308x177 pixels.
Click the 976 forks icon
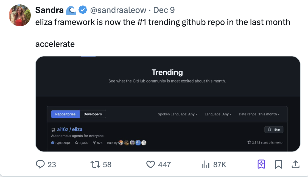coord(94,143)
